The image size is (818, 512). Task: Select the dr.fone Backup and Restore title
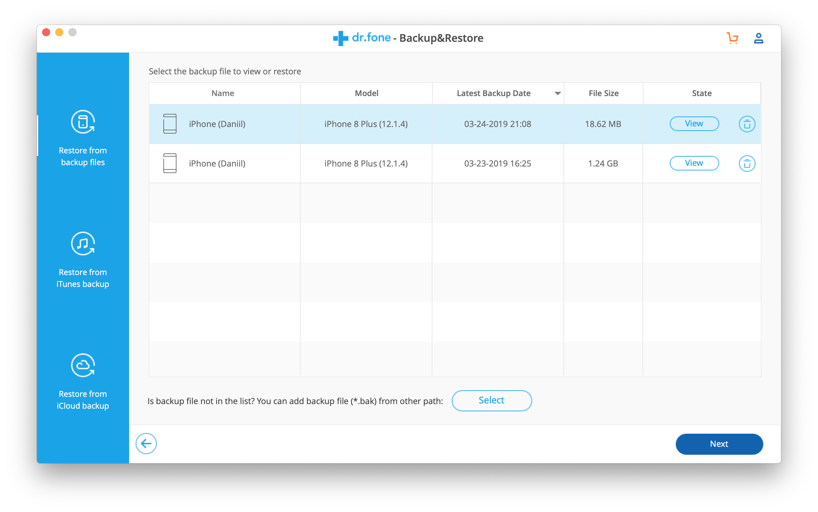[409, 38]
